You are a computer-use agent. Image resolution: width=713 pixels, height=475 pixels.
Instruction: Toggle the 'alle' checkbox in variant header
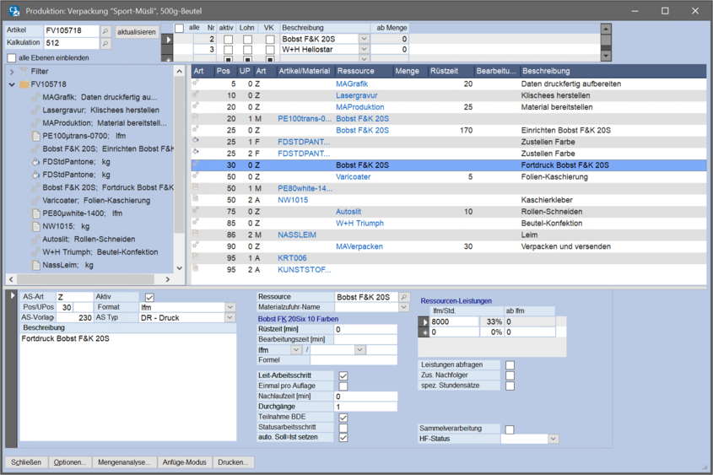[180, 29]
